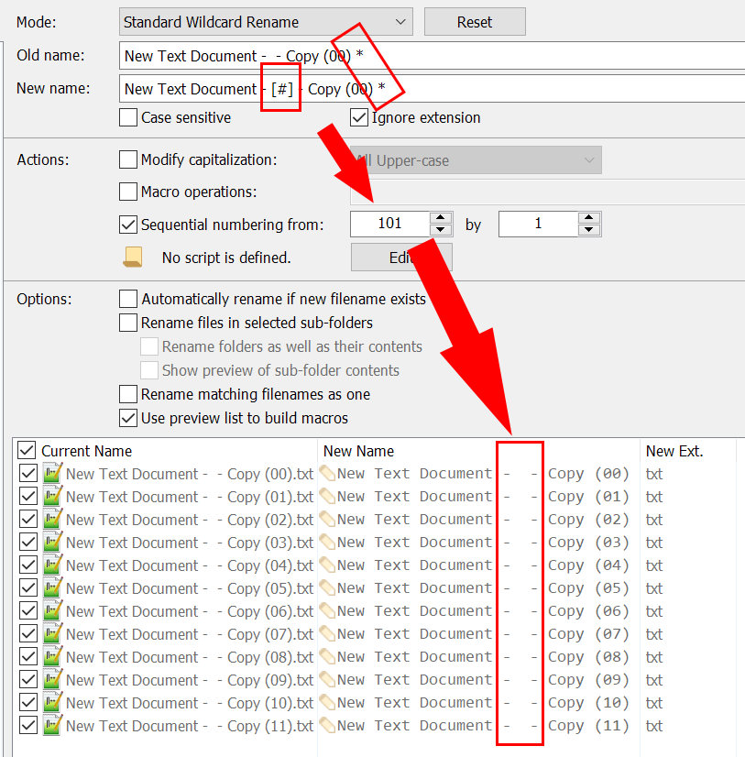The width and height of the screenshot is (745, 757).
Task: Enable Modify capitalization checkbox
Action: click(x=128, y=159)
